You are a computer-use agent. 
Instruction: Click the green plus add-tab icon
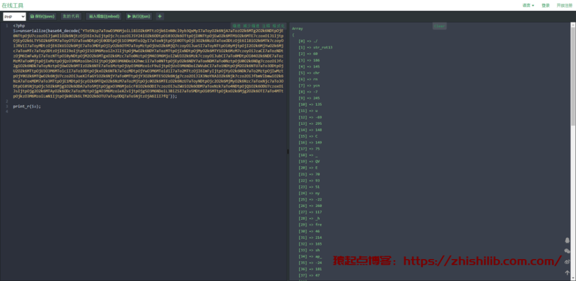[x=159, y=16]
